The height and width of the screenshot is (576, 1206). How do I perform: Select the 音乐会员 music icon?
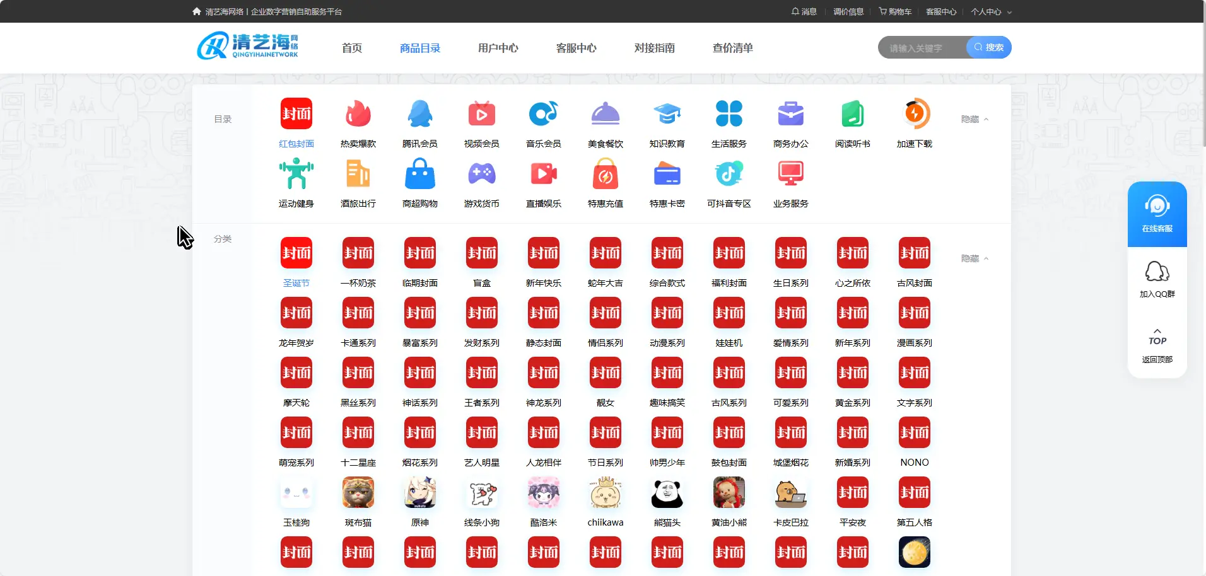click(x=543, y=115)
